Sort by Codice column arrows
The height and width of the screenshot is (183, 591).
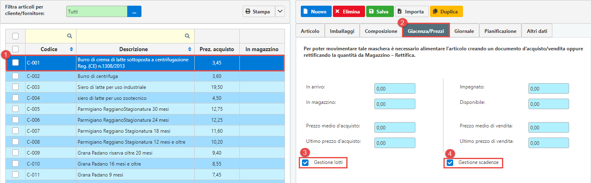72,49
